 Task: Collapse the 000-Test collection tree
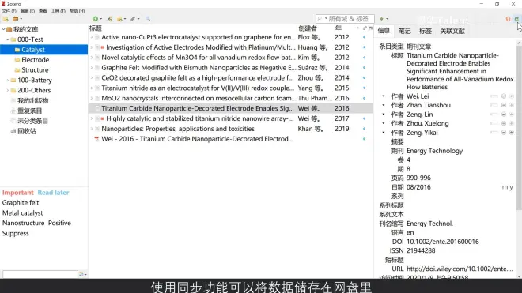pos(8,39)
